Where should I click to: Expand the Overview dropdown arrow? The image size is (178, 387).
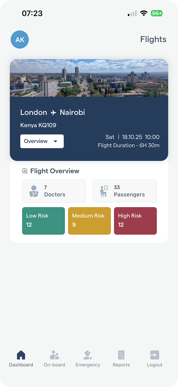pyautogui.click(x=56, y=141)
